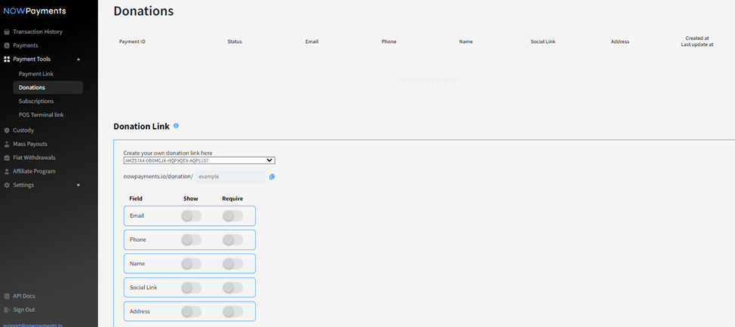735x327 pixels.
Task: Click the Donation Link info icon
Action: [x=177, y=126]
